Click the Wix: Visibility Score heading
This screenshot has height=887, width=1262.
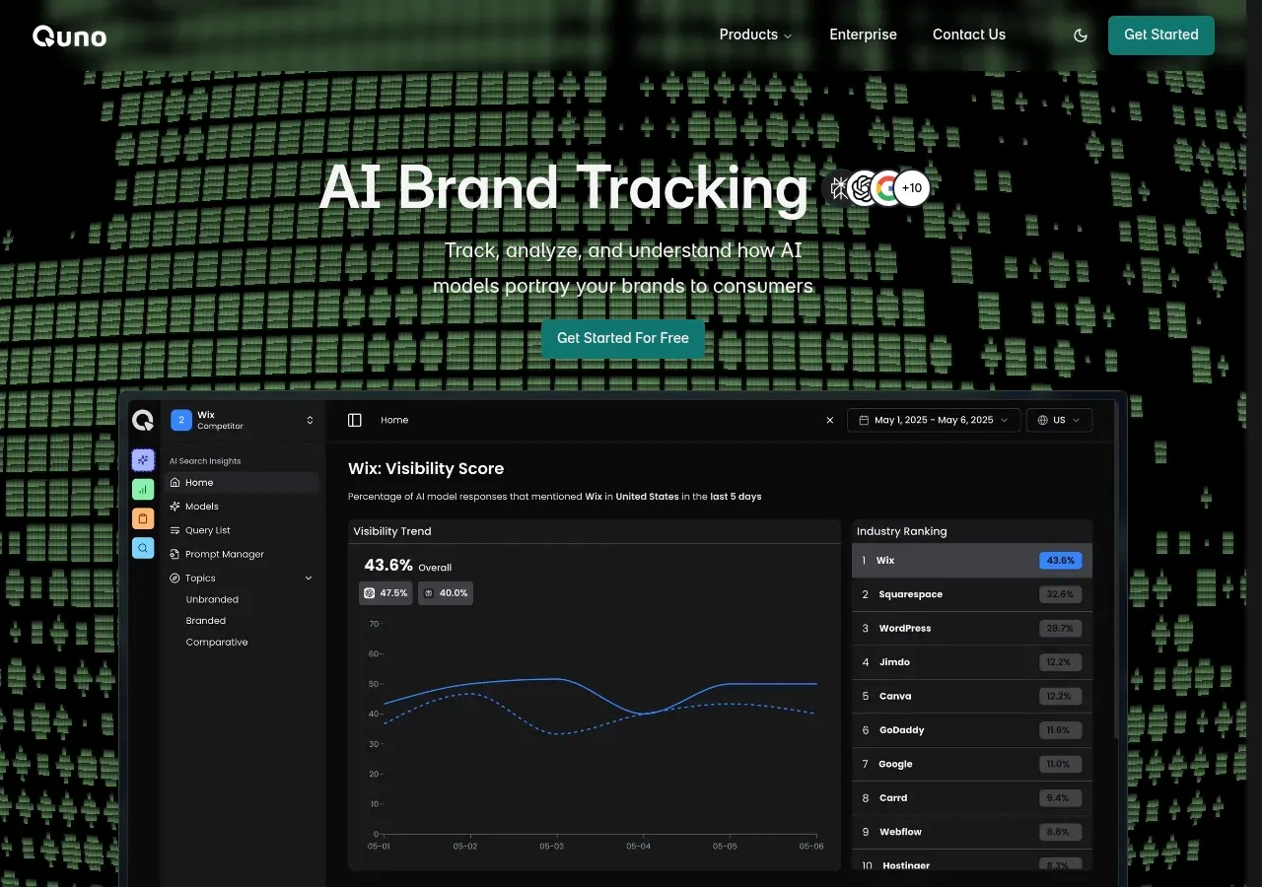426,469
